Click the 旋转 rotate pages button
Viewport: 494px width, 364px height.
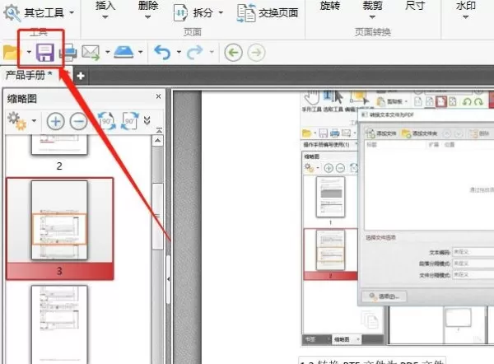point(330,6)
